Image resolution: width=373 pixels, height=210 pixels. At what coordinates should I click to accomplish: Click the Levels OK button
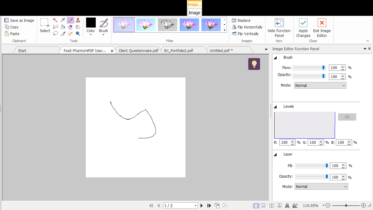click(347, 117)
